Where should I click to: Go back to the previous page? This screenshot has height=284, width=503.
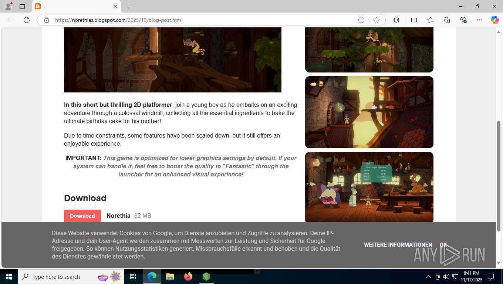click(10, 20)
